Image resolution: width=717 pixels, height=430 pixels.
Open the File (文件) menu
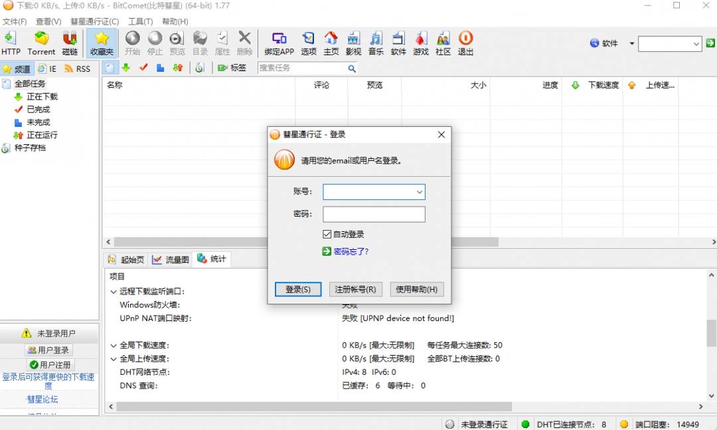coord(15,21)
